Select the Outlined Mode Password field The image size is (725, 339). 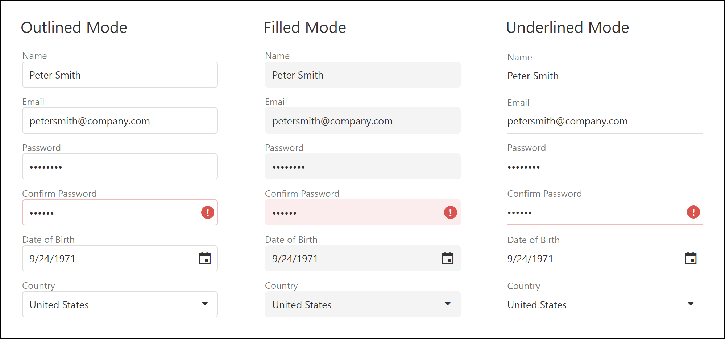[120, 167]
